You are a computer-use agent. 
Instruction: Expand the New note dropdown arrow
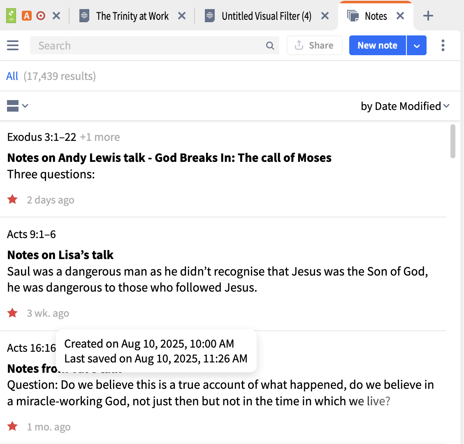(x=417, y=45)
